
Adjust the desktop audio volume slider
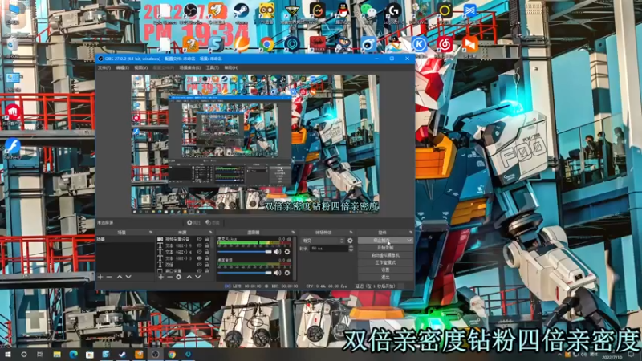(x=245, y=273)
